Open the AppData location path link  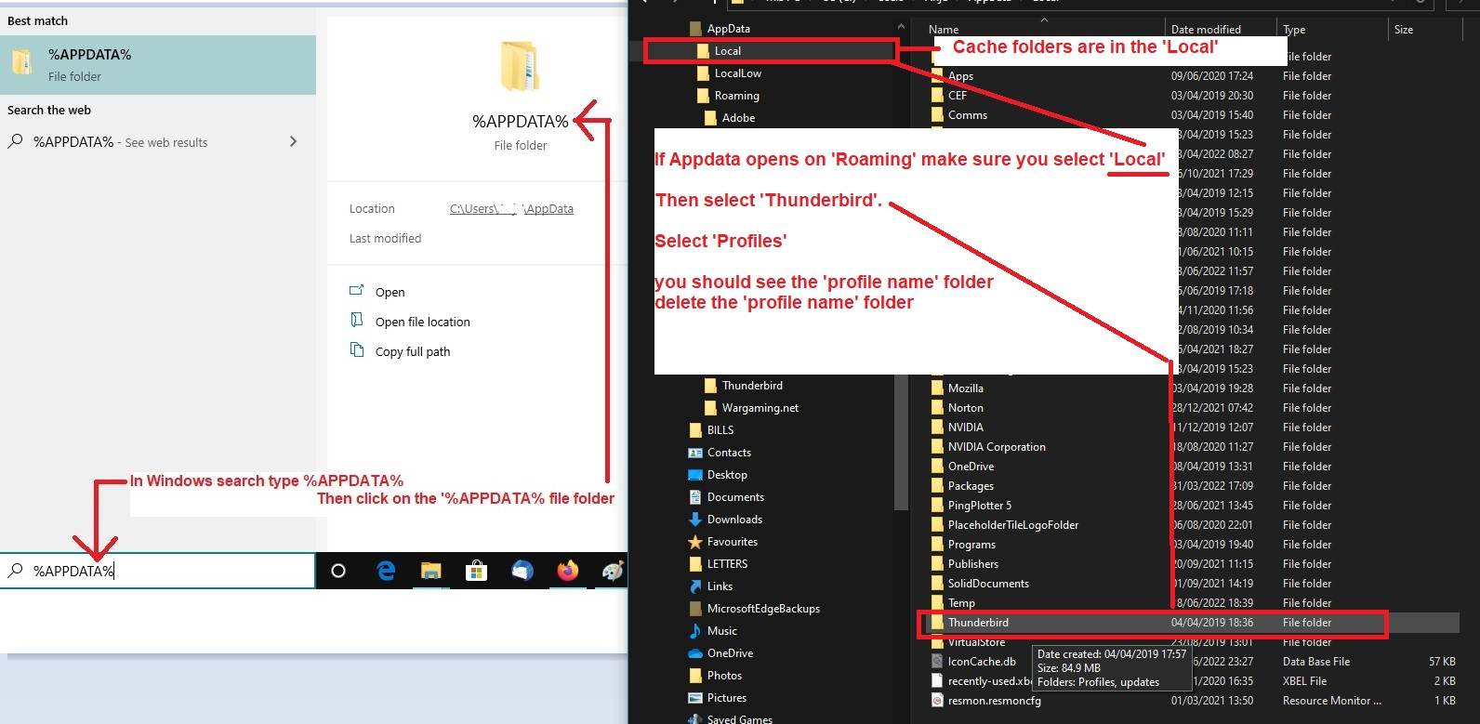pos(511,209)
